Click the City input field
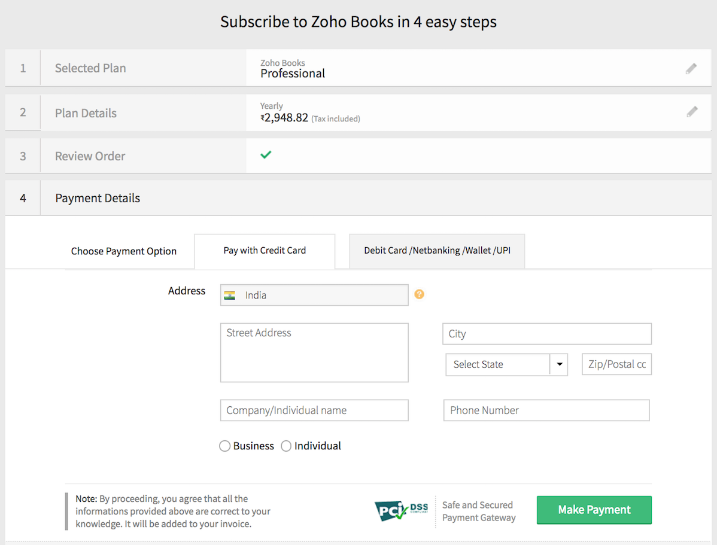The image size is (717, 545). [546, 334]
